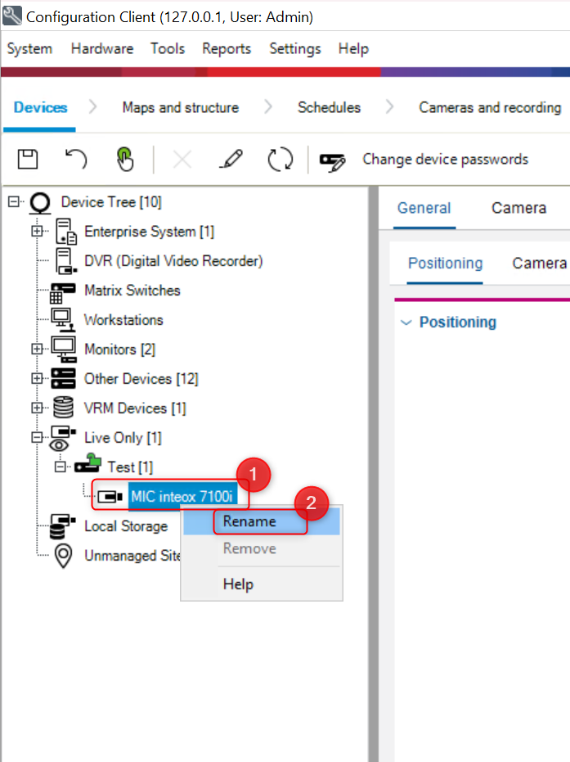The width and height of the screenshot is (570, 762).
Task: Click the Save floppy disk icon
Action: (28, 159)
